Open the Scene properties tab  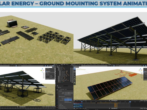tap(57, 94)
